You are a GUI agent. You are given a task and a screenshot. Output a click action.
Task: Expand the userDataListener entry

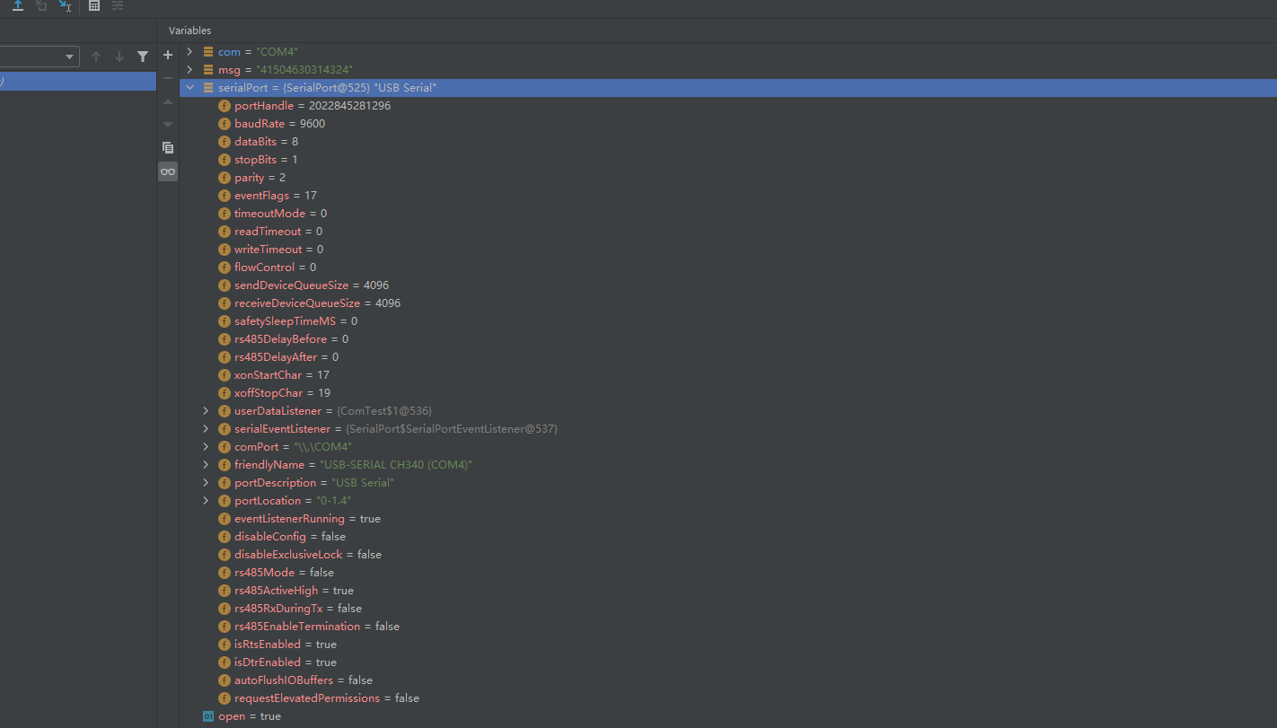206,410
